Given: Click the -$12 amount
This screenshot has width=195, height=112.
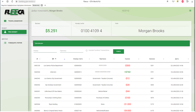Looking at the screenshot, I should (127, 79).
